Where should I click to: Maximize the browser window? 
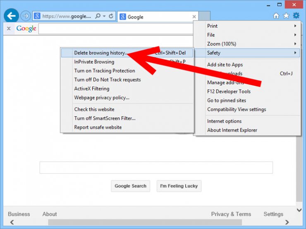click(280, 5)
